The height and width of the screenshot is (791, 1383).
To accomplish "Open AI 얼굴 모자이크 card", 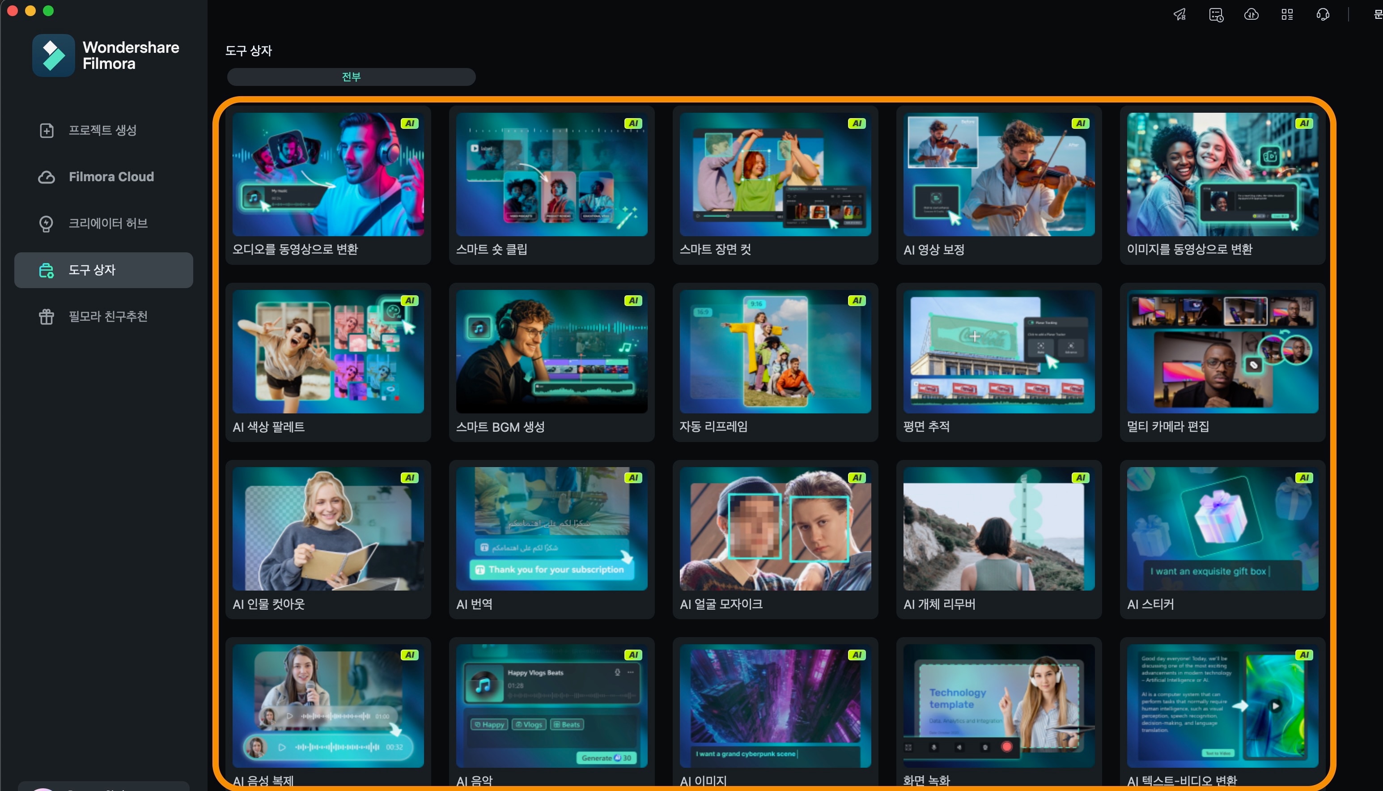I will click(x=776, y=540).
